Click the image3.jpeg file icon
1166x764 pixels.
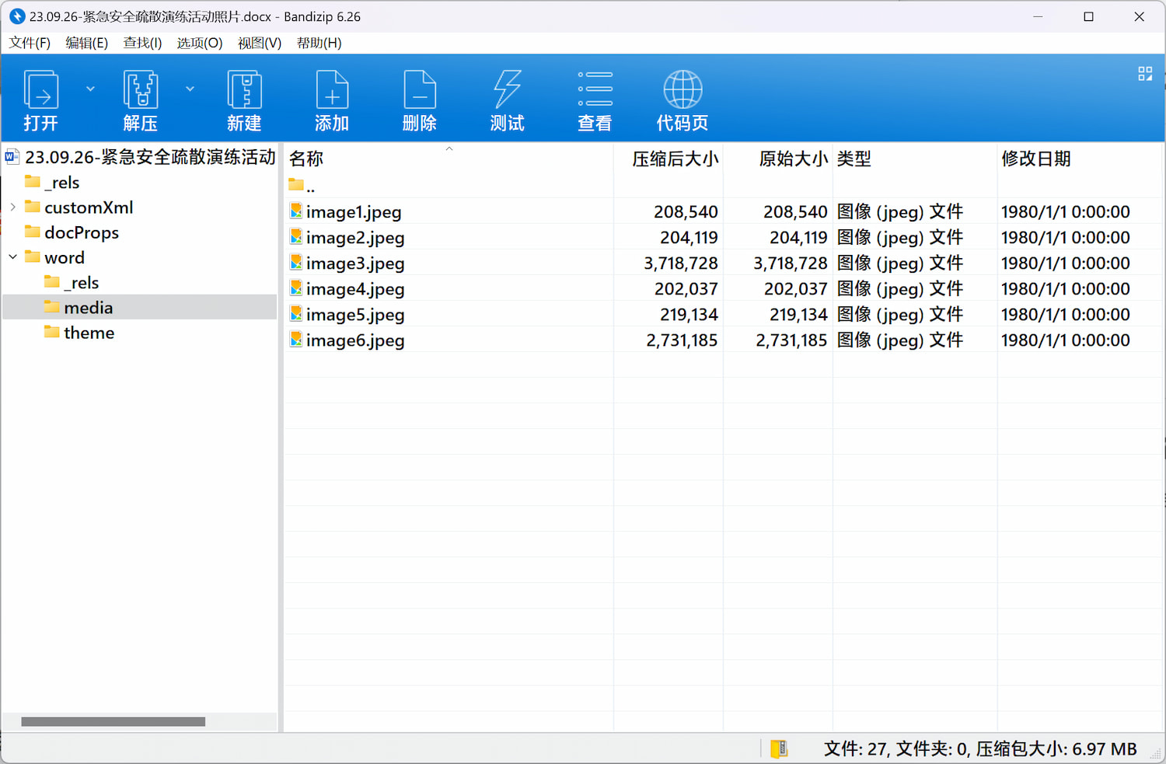(x=295, y=262)
